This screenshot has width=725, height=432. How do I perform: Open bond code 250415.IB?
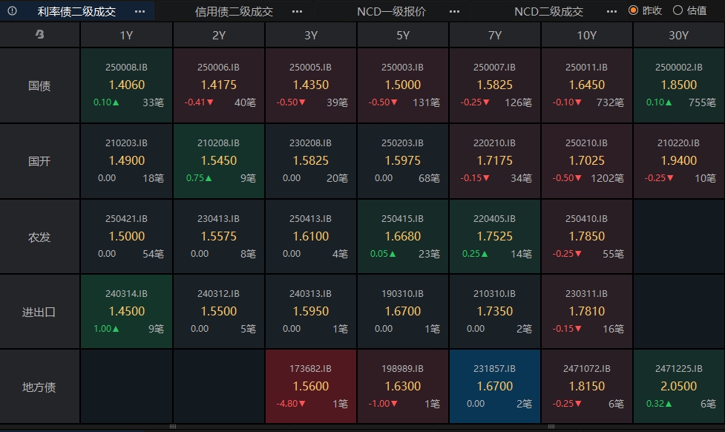coord(402,218)
